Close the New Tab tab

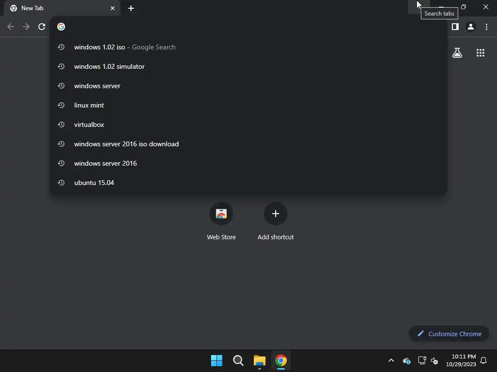(x=113, y=8)
